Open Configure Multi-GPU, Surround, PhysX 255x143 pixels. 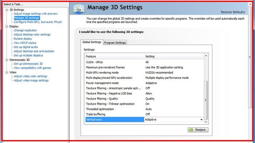coord(38,22)
